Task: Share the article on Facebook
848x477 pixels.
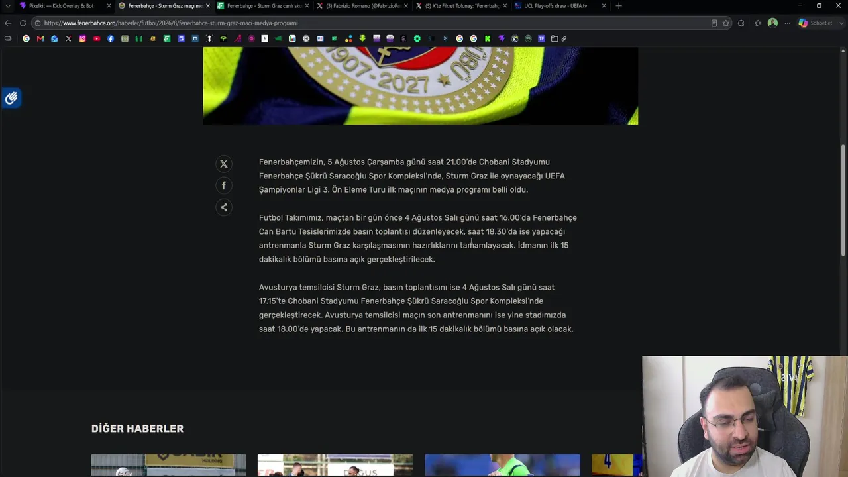Action: pyautogui.click(x=224, y=185)
